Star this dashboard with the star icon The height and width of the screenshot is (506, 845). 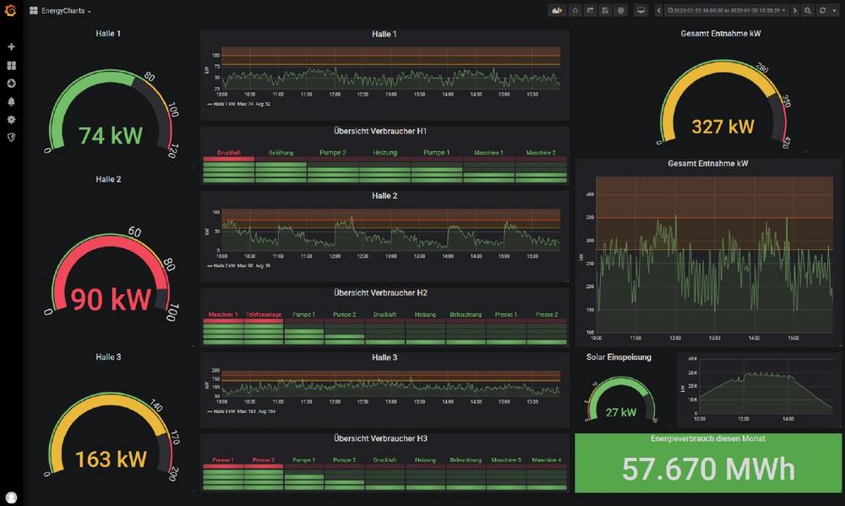(x=575, y=10)
